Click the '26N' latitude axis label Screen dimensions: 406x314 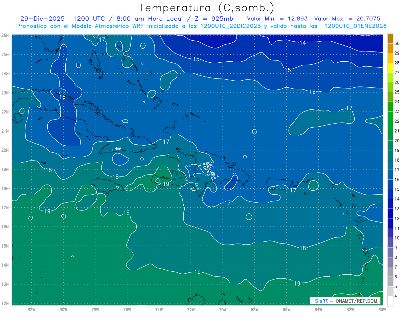[5, 35]
